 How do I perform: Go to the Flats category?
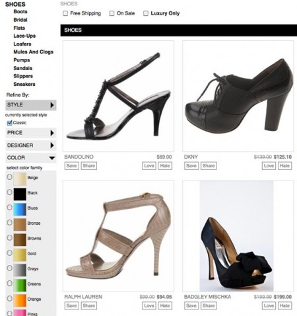pos(19,28)
